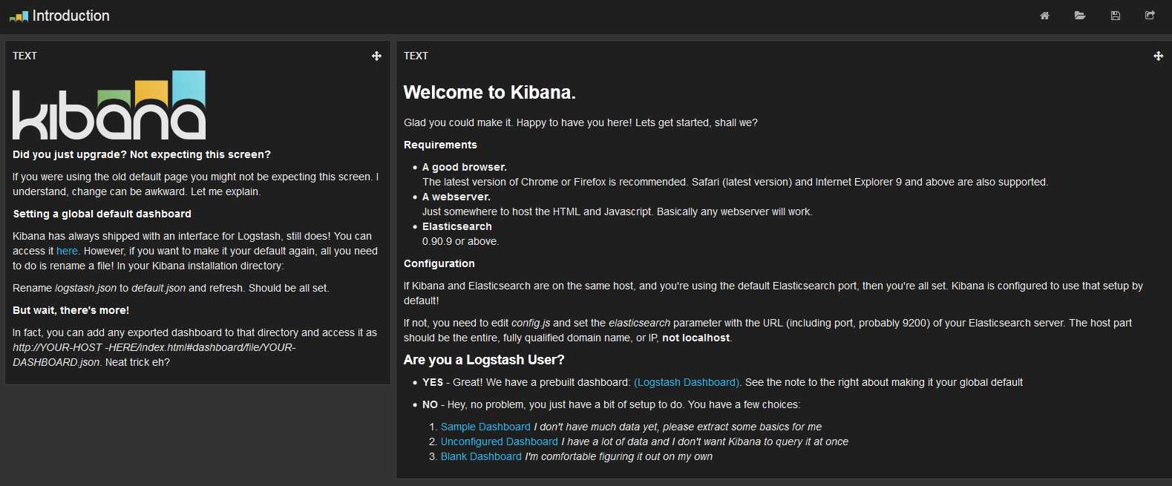This screenshot has width=1172, height=486.
Task: Click the 'YES' option text
Action: tap(433, 382)
